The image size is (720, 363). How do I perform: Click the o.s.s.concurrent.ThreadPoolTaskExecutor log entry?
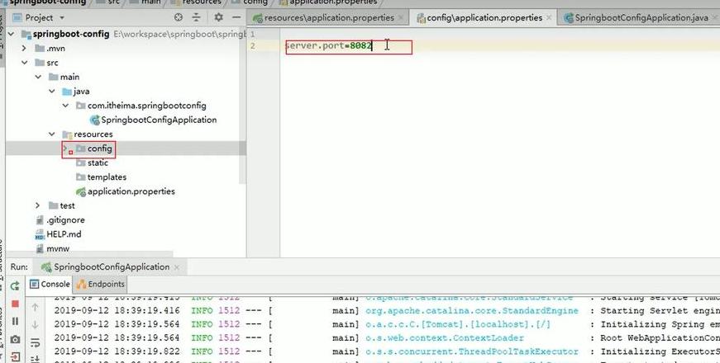(471, 351)
